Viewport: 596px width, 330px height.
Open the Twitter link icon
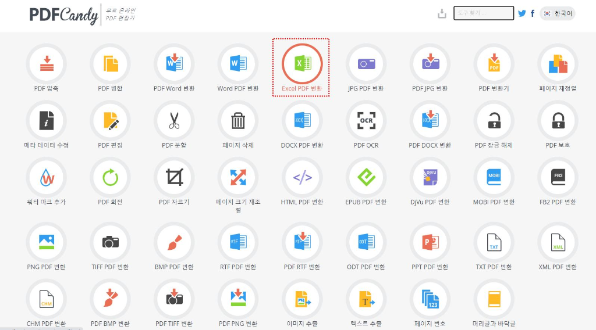point(522,13)
